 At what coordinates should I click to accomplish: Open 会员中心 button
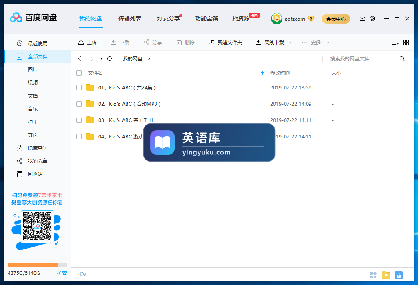[x=336, y=19]
